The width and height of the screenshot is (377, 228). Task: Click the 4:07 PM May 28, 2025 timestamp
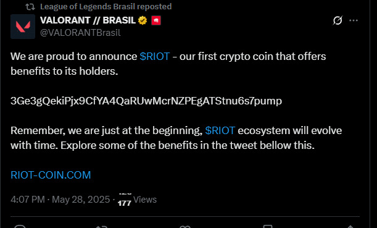[x=60, y=200]
